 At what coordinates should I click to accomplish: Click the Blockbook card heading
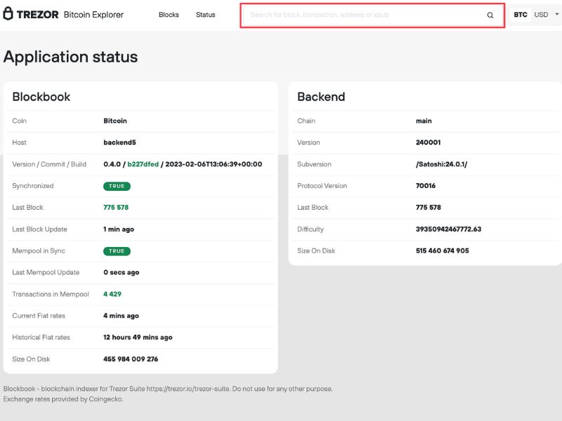coord(41,97)
